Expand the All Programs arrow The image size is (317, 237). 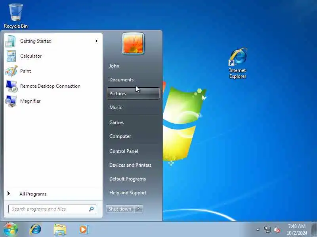pyautogui.click(x=8, y=194)
